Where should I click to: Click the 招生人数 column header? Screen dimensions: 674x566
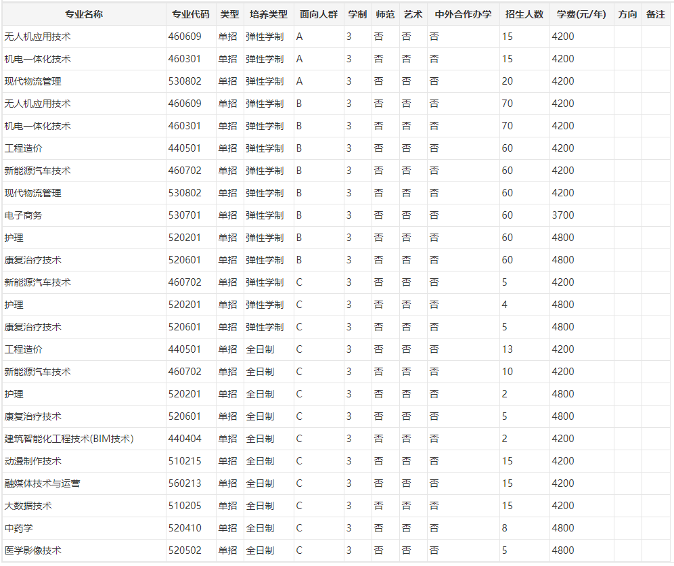point(524,14)
